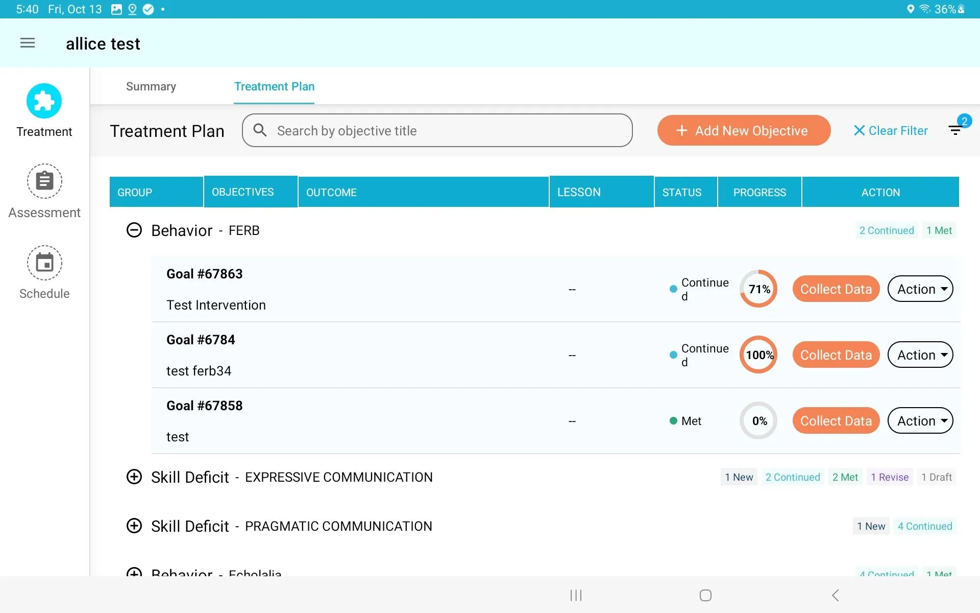Tap the Wi-Fi signal icon in status bar
The width and height of the screenshot is (980, 613).
point(925,9)
